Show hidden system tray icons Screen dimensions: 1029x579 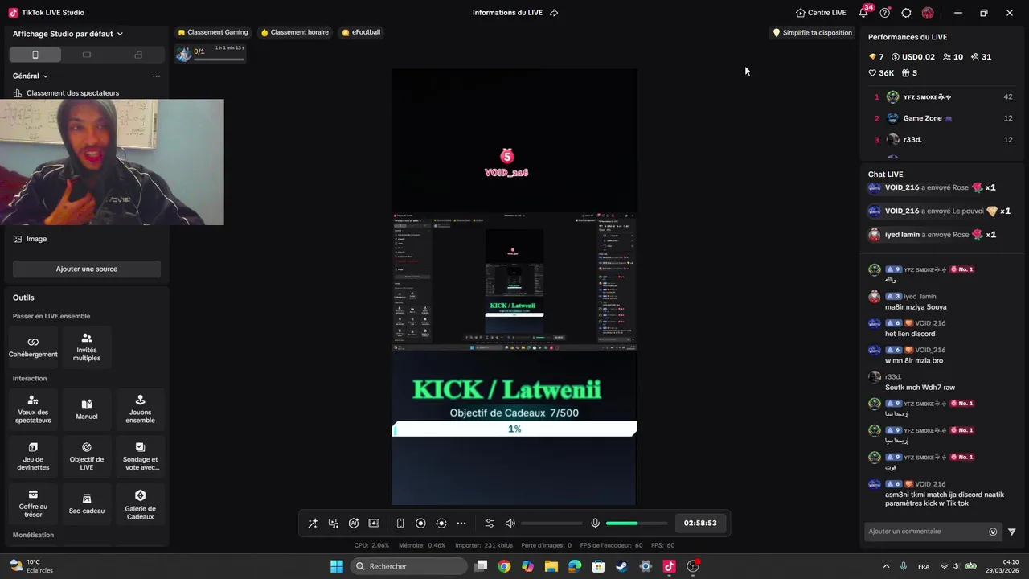pos(886,566)
